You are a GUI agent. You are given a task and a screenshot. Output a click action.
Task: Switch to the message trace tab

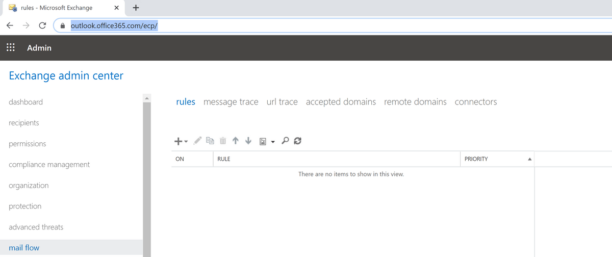[231, 102]
